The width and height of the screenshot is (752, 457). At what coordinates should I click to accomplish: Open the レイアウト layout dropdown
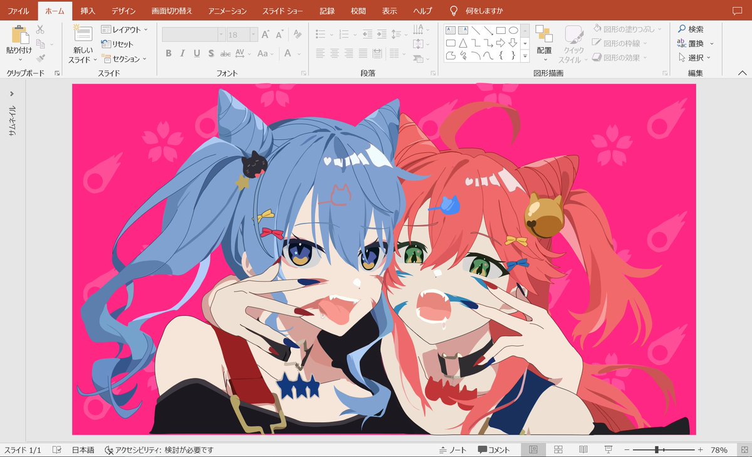[125, 29]
